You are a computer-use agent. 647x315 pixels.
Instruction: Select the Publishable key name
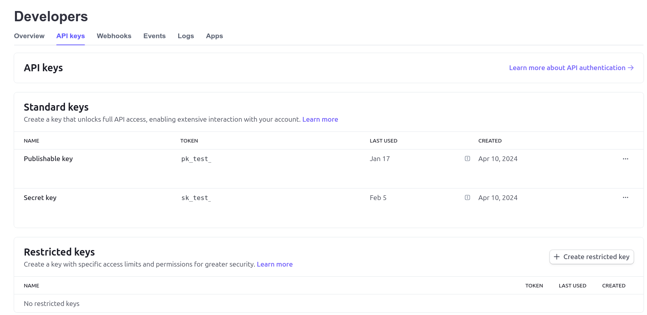click(x=48, y=159)
